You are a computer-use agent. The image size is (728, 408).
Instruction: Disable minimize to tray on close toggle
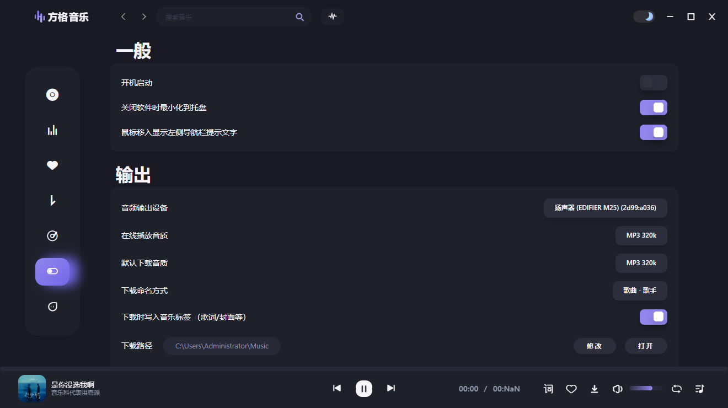653,107
